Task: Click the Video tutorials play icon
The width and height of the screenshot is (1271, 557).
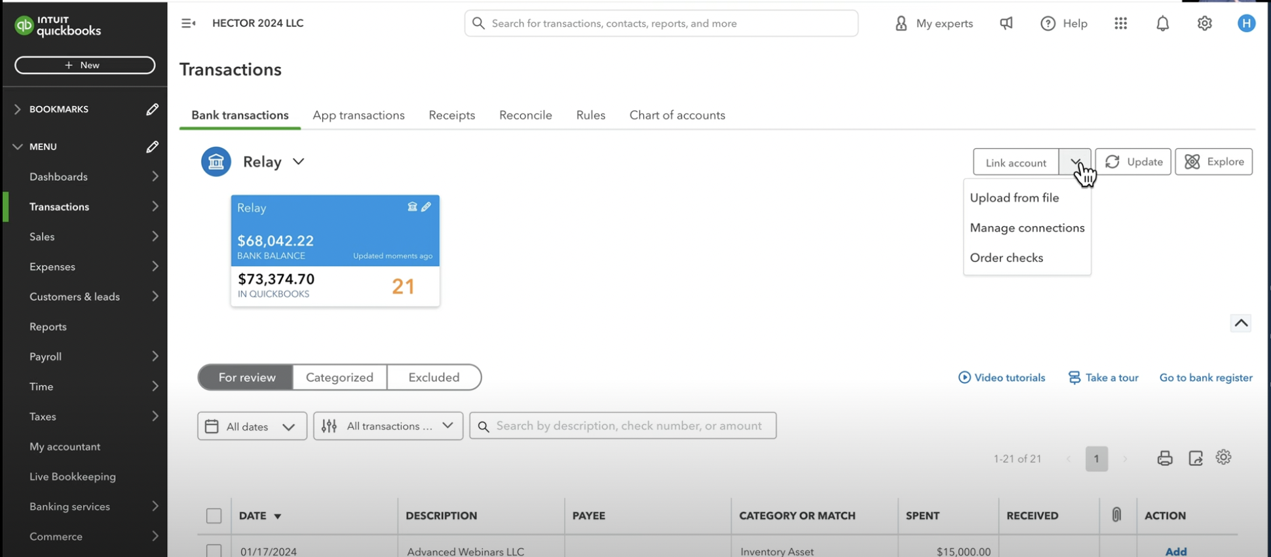Action: [964, 377]
